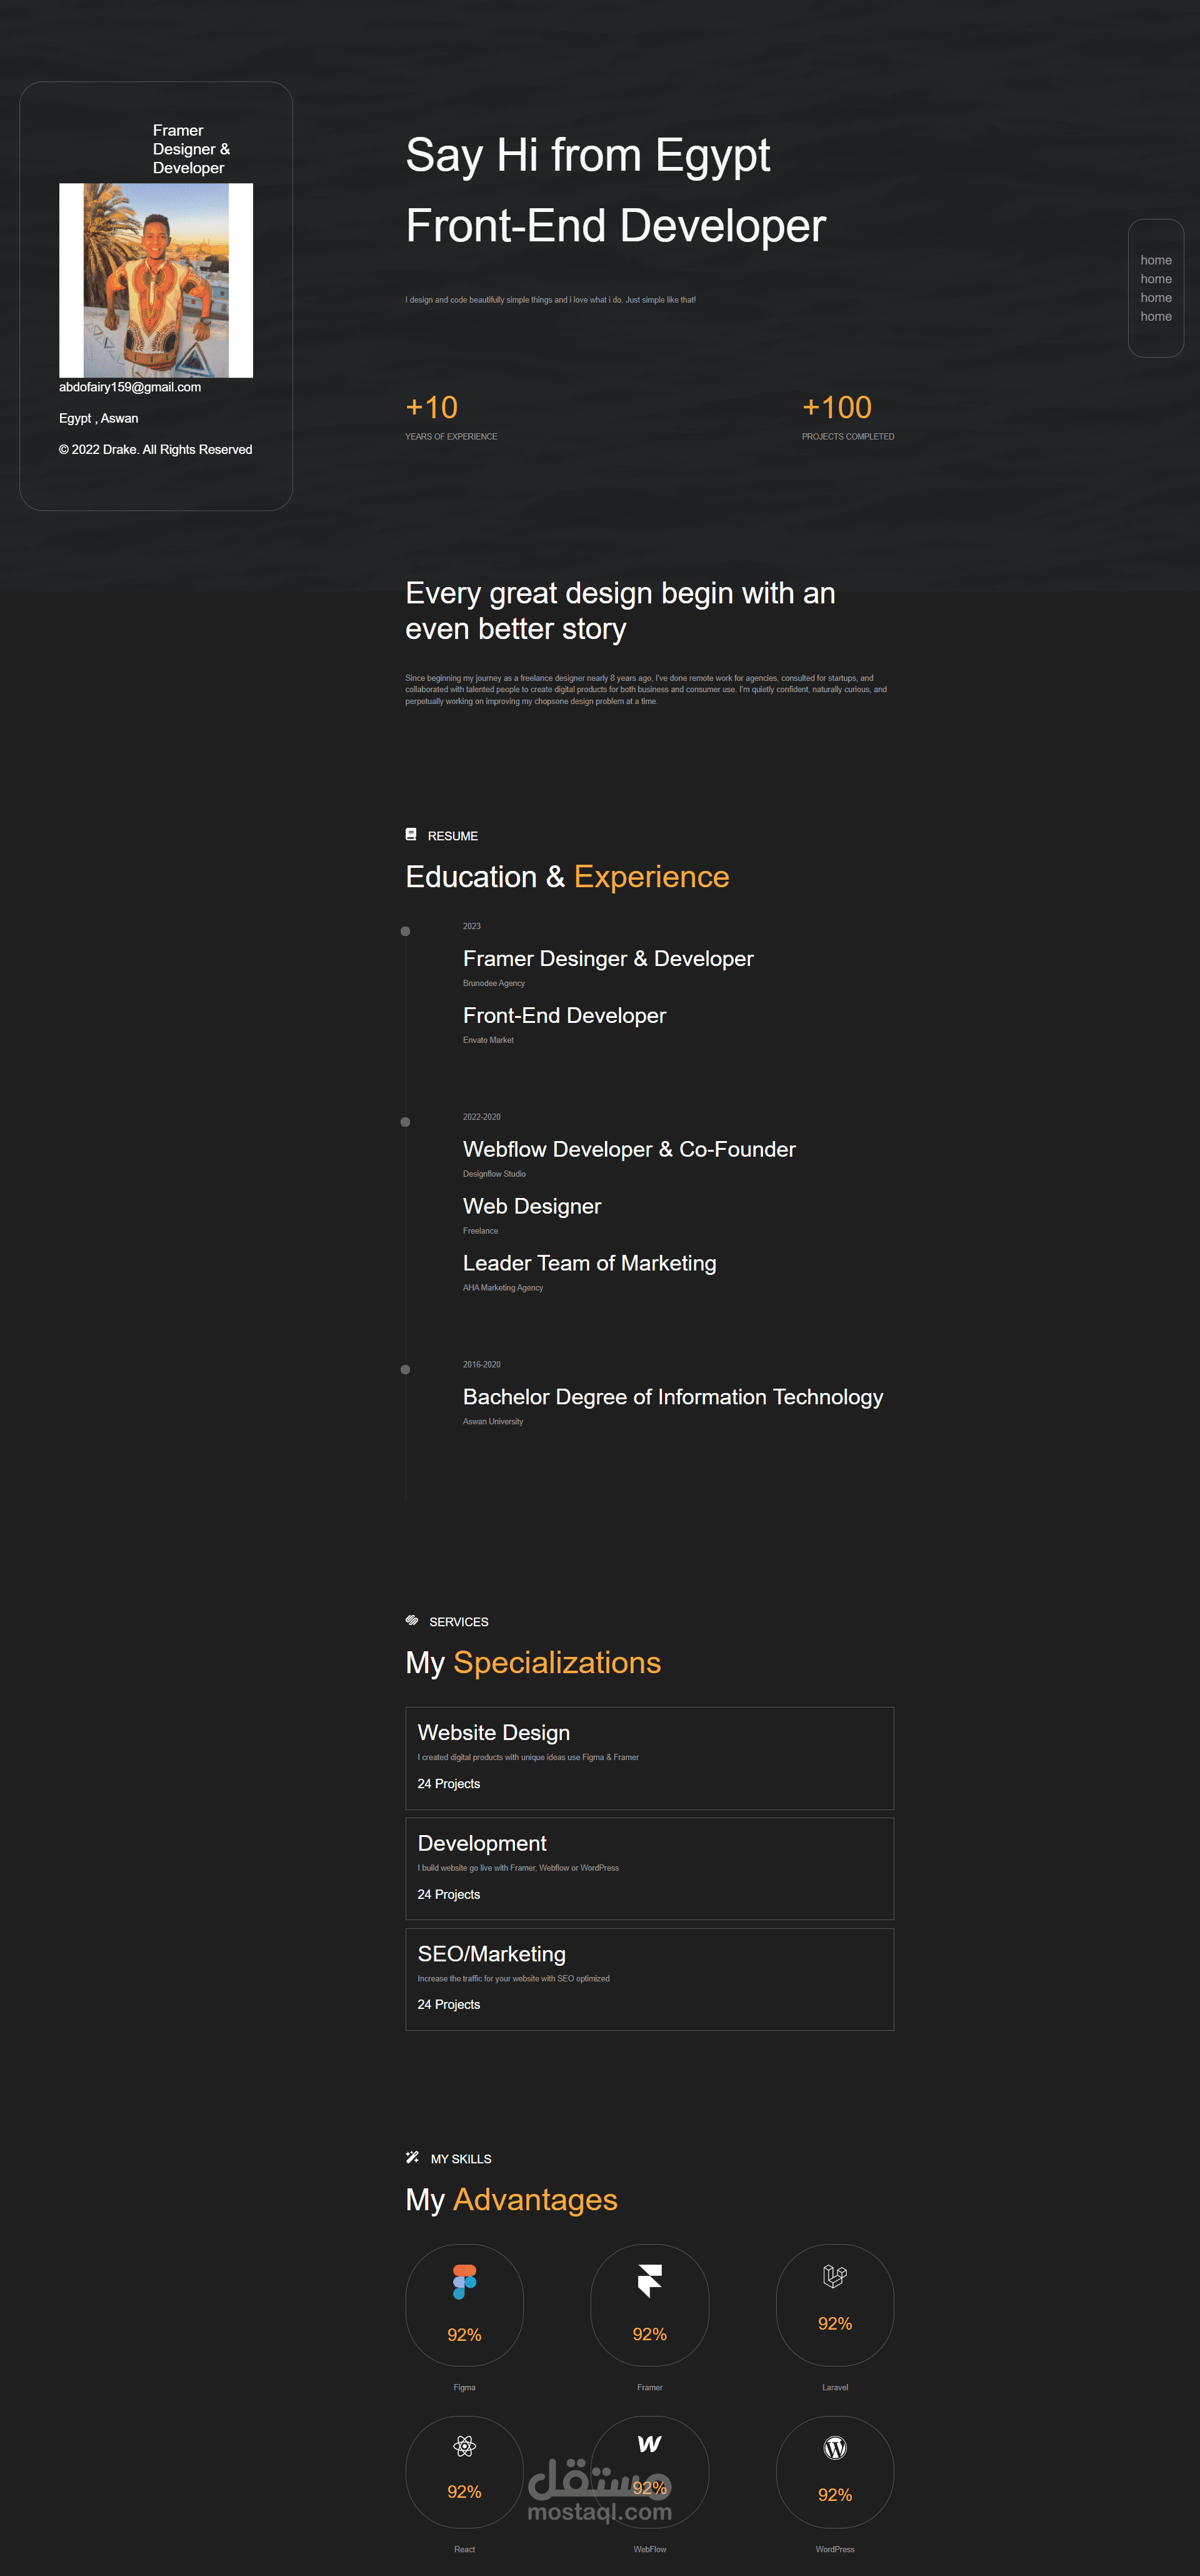Click the 2023 timeline dot

405,931
